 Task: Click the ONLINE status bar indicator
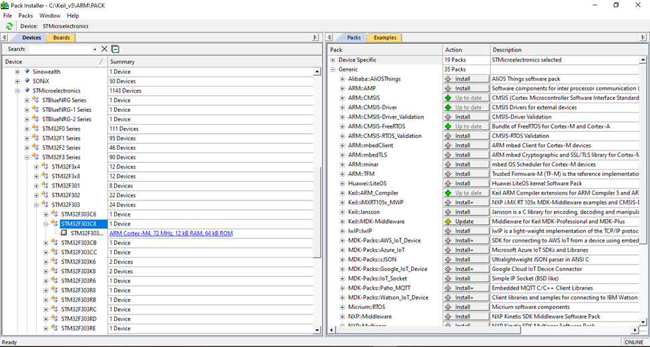coord(634,342)
